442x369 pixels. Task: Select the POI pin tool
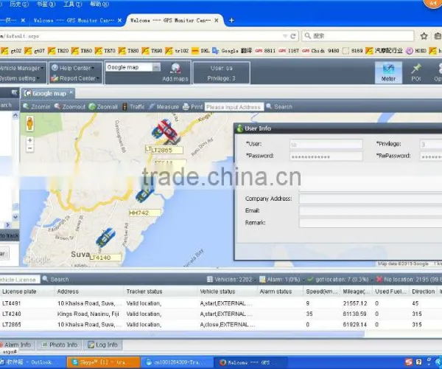(416, 72)
